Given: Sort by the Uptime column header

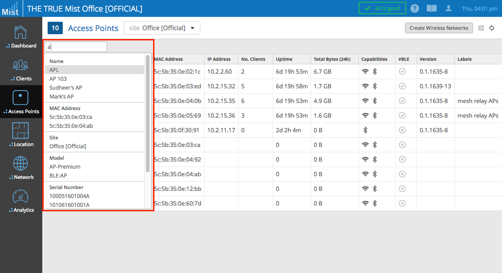Looking at the screenshot, I should 284,59.
